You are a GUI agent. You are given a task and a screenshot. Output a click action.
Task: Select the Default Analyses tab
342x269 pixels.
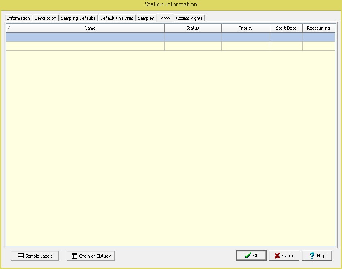pos(117,18)
